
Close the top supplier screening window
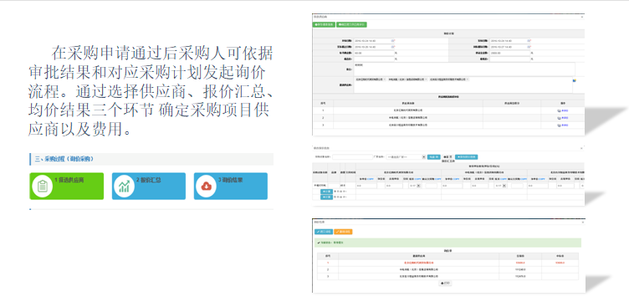[582, 17]
